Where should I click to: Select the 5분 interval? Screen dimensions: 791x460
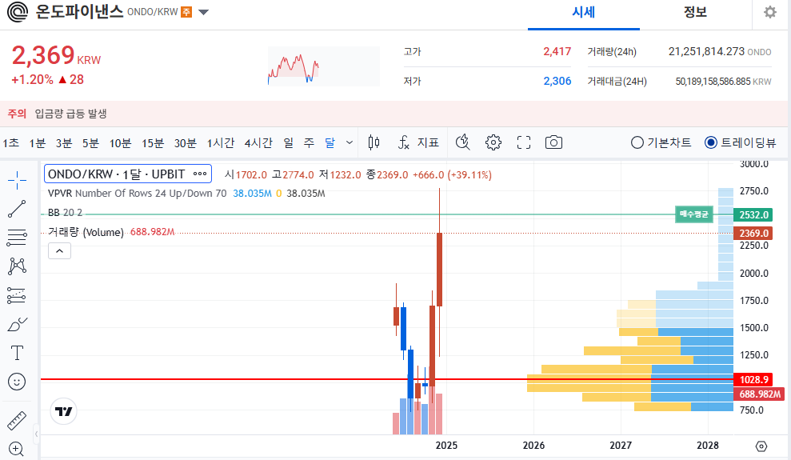91,142
